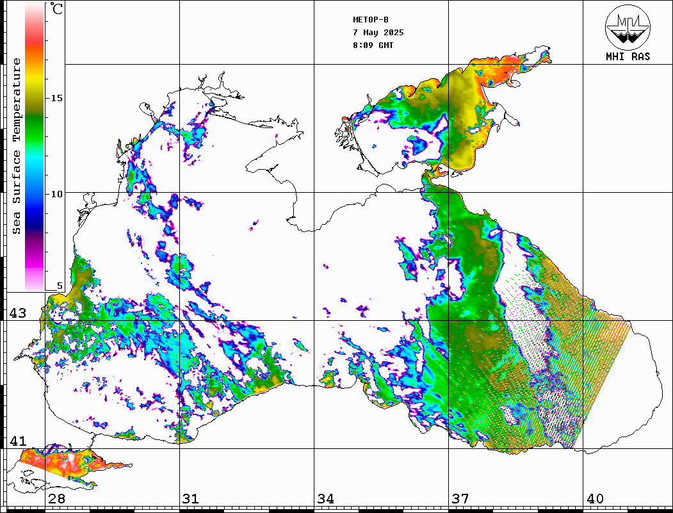Click the '°C' unit label
The image size is (673, 513).
56,8
